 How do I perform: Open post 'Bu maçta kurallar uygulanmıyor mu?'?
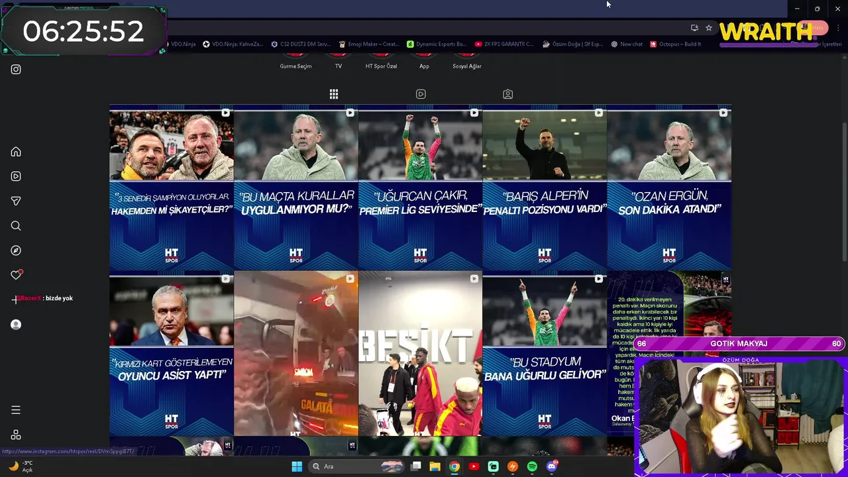tap(295, 188)
